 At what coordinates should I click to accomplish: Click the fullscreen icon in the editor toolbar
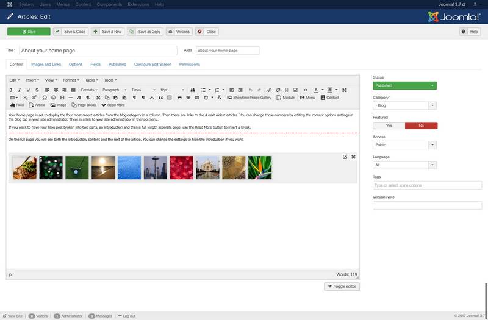[x=345, y=90]
